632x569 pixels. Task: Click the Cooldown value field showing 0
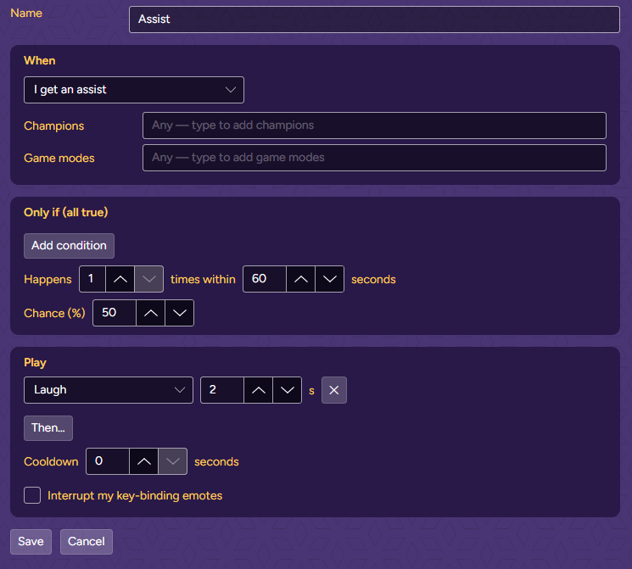click(x=108, y=461)
